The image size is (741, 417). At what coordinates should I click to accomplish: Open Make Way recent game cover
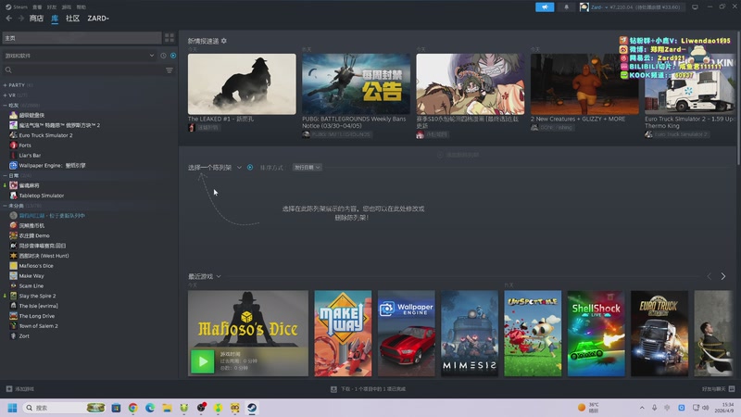pos(343,334)
